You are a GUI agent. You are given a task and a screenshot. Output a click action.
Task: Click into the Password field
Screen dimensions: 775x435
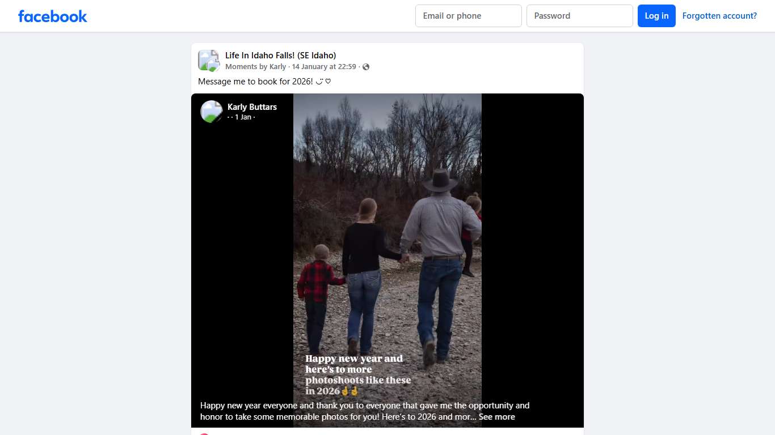coord(579,16)
